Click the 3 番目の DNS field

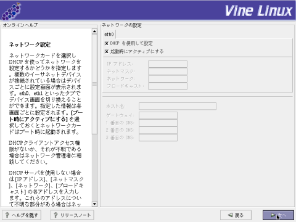[158, 138]
